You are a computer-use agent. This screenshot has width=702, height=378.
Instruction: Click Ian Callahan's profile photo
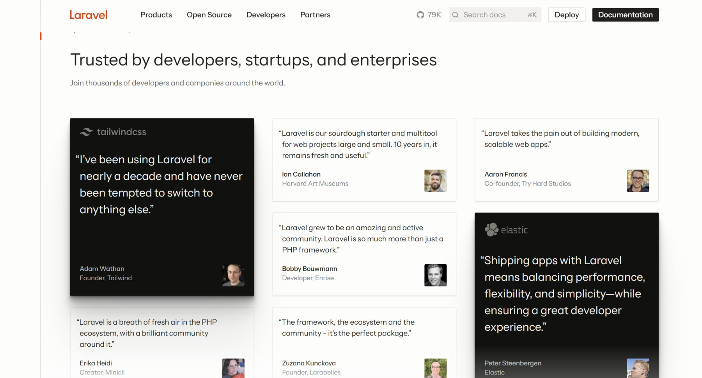point(435,181)
